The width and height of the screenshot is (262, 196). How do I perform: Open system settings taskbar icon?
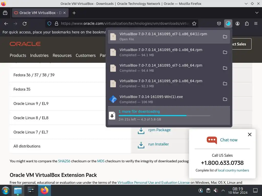click(31, 190)
